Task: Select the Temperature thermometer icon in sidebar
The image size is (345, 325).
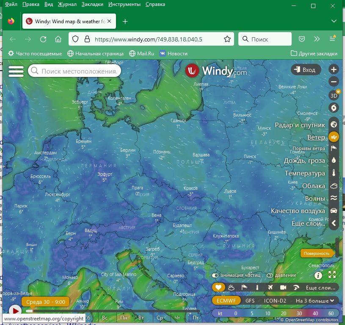Action: click(334, 173)
